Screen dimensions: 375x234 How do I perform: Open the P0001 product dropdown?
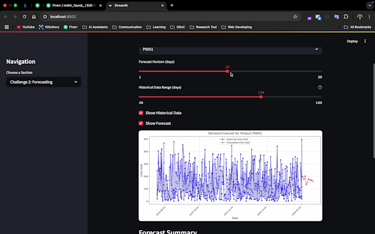(x=231, y=50)
